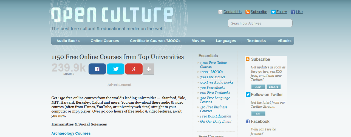Click the Facebook share button

click(x=97, y=69)
